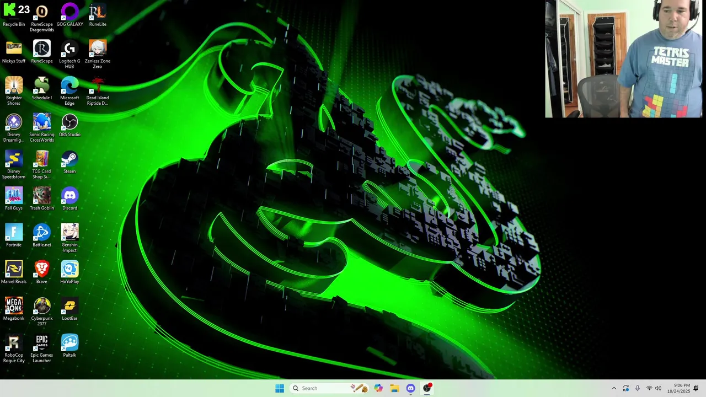This screenshot has width=706, height=397.
Task: Select the Megabonk game icon
Action: (14, 309)
